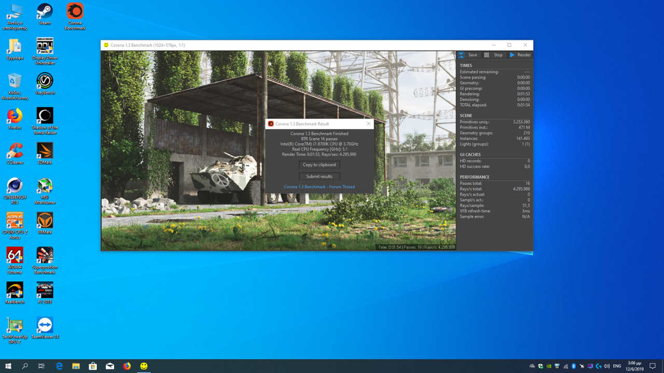Click the volume speaker tray icon
The image size is (664, 373).
tap(607, 366)
